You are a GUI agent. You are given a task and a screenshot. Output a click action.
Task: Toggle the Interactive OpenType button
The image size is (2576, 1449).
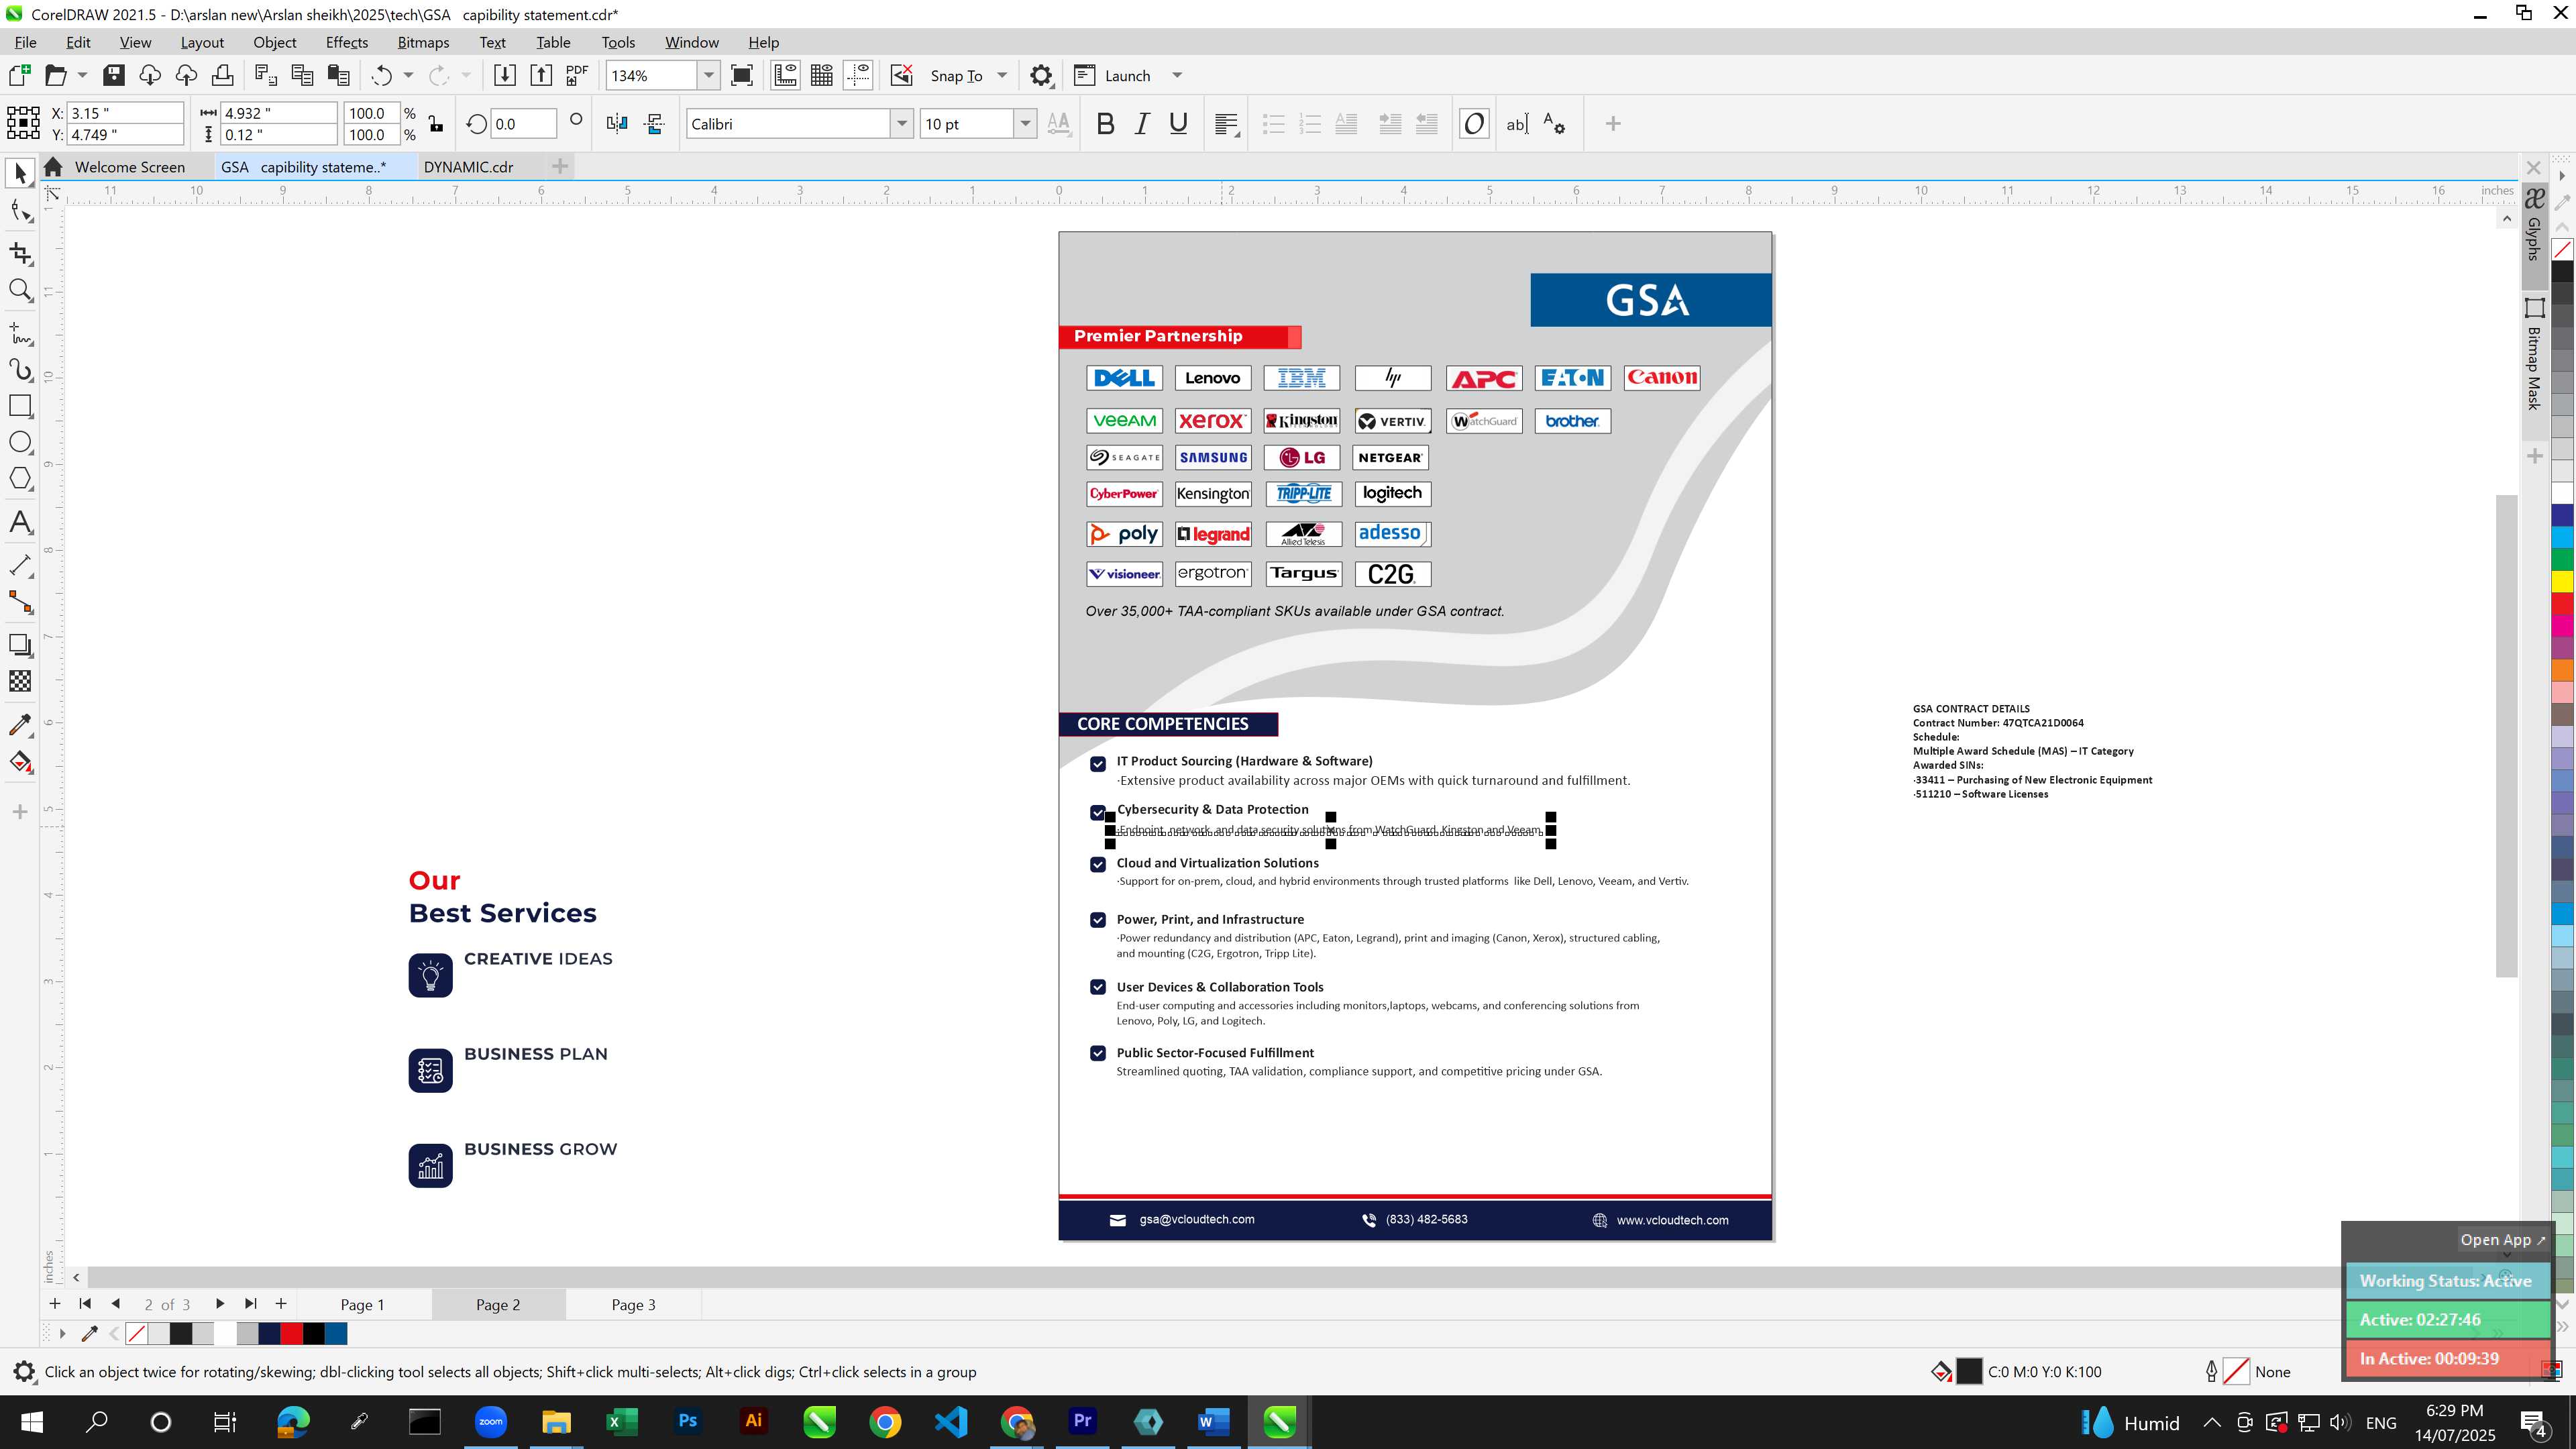(1474, 124)
